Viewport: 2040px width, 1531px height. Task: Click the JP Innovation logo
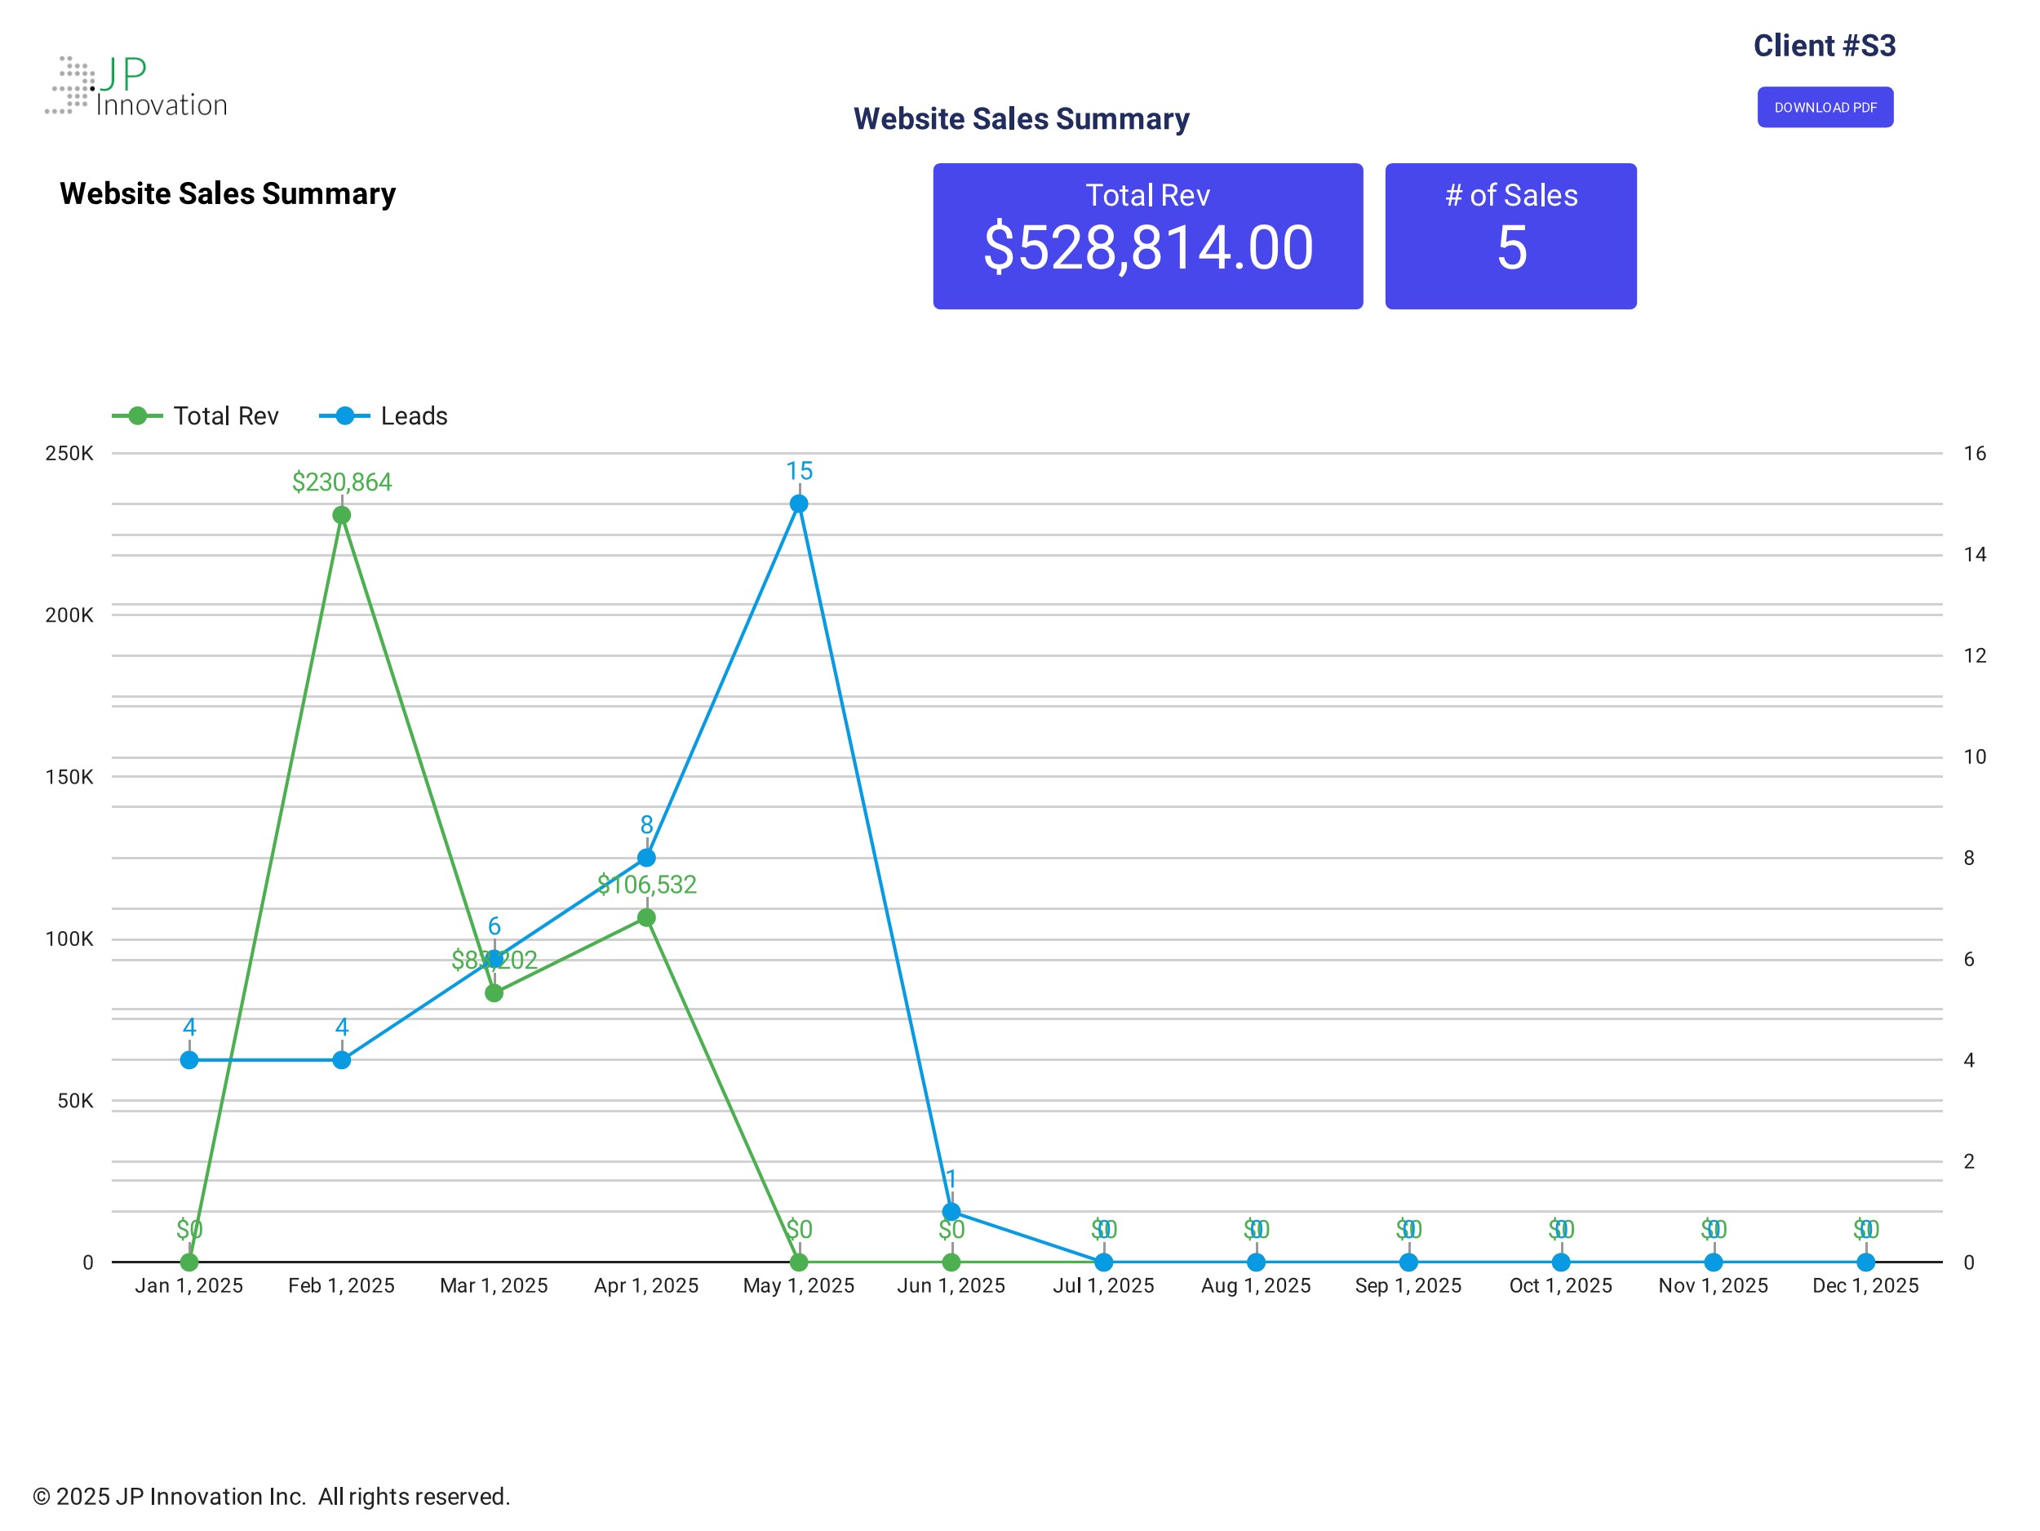click(x=136, y=86)
